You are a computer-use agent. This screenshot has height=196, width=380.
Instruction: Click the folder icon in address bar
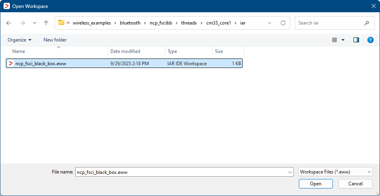tap(61, 23)
